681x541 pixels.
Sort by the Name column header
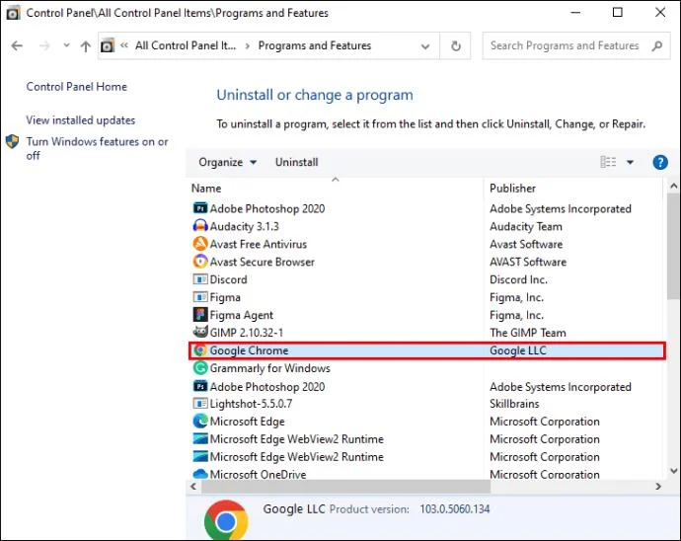206,189
